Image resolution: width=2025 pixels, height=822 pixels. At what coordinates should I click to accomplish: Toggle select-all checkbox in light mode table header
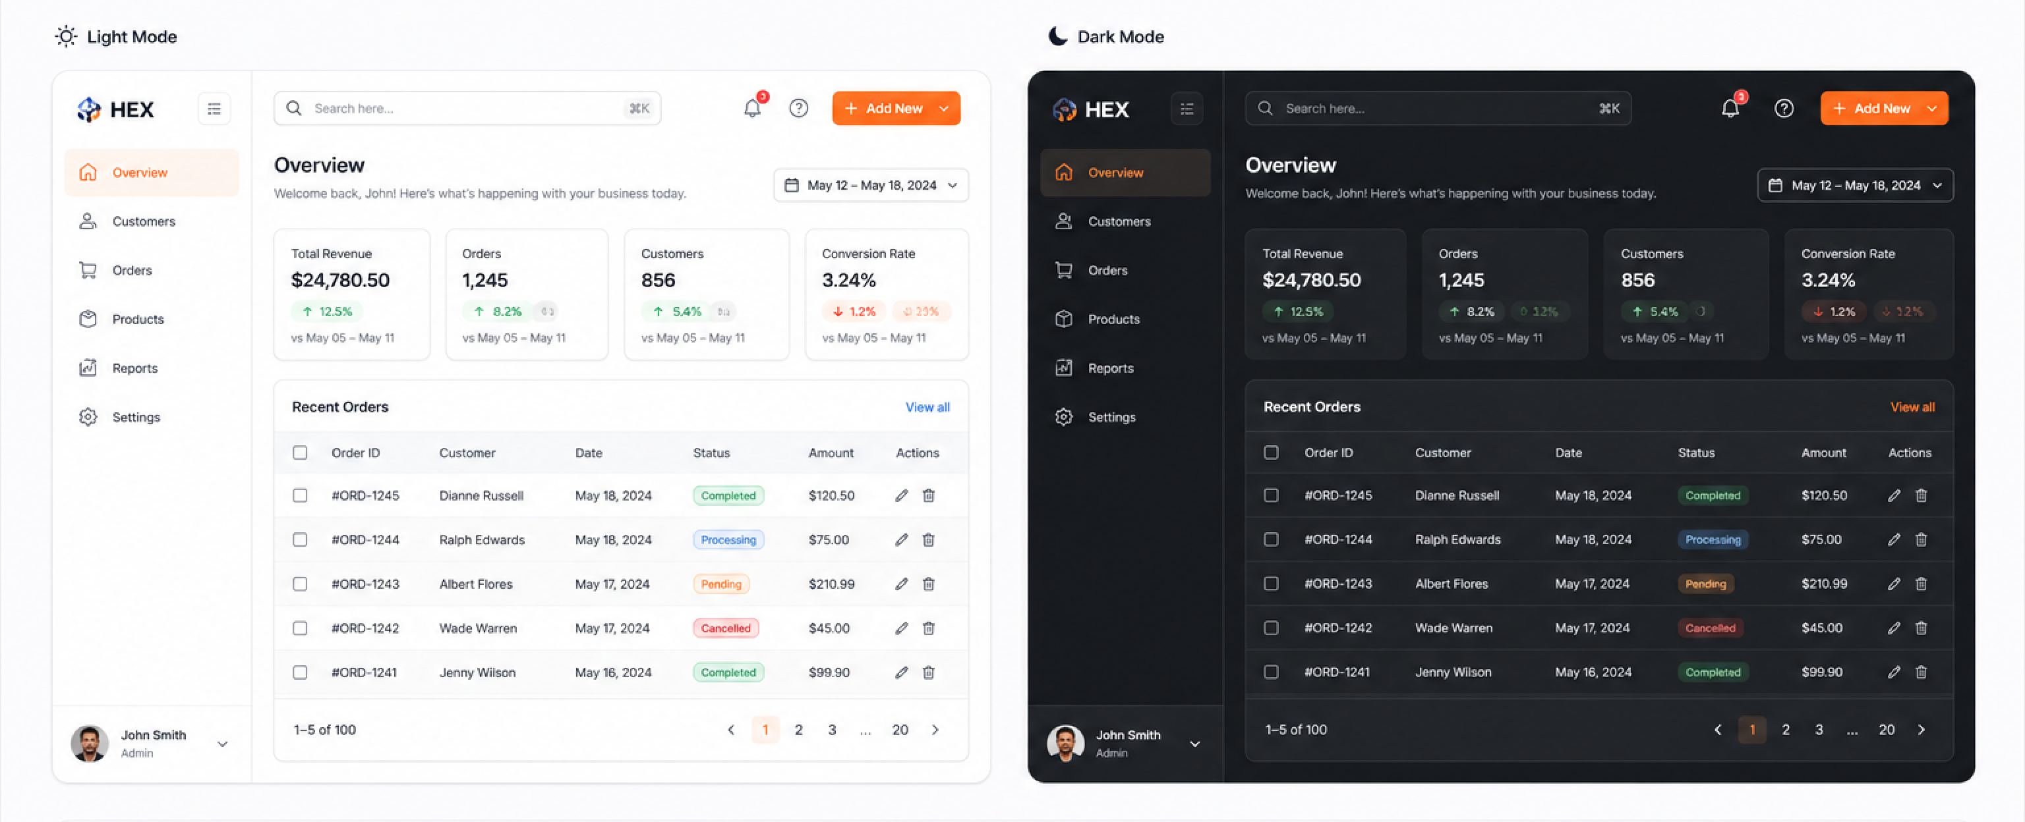tap(301, 452)
